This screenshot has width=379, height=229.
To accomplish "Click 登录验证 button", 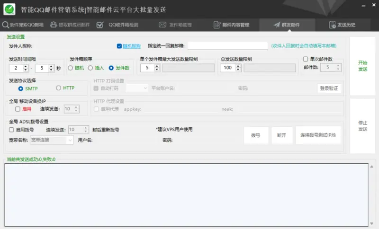I will click(329, 88).
